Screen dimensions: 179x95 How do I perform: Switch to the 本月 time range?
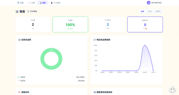click(150, 11)
